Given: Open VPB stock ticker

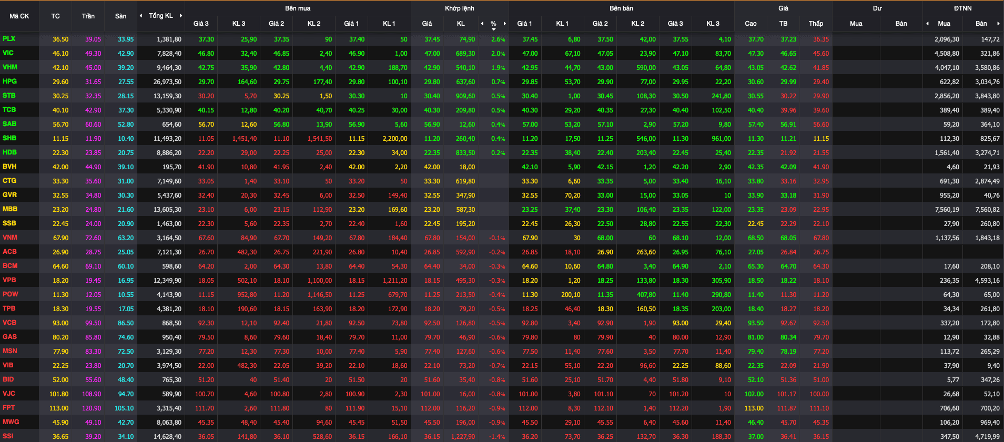Looking at the screenshot, I should tap(9, 280).
